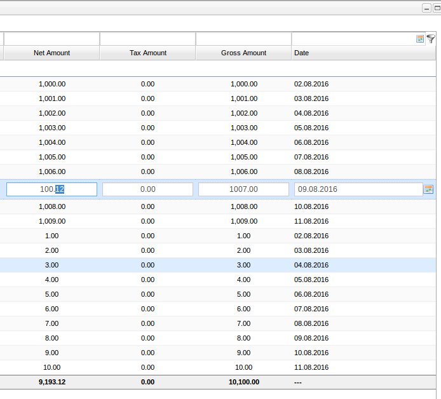Maximize the panel using the square button
The image size is (441, 399).
coord(437,8)
